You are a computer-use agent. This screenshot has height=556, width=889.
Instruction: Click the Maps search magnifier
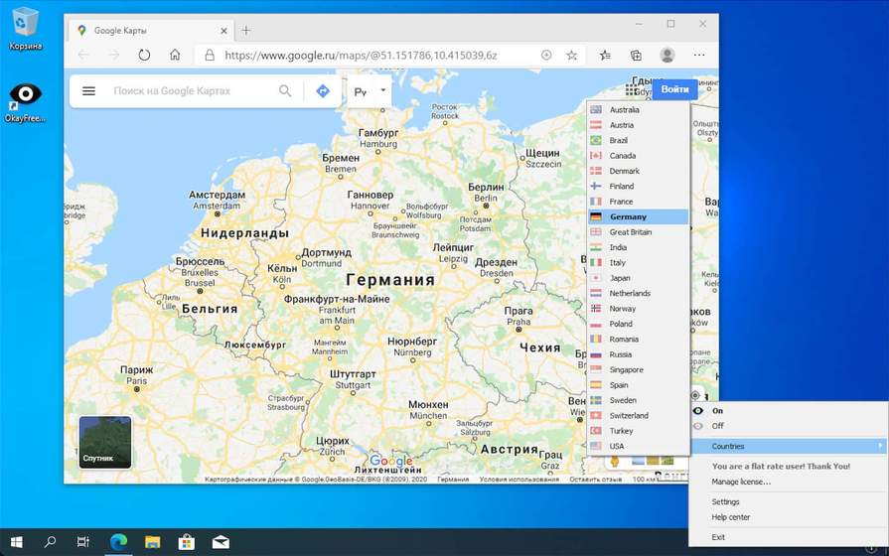[285, 90]
